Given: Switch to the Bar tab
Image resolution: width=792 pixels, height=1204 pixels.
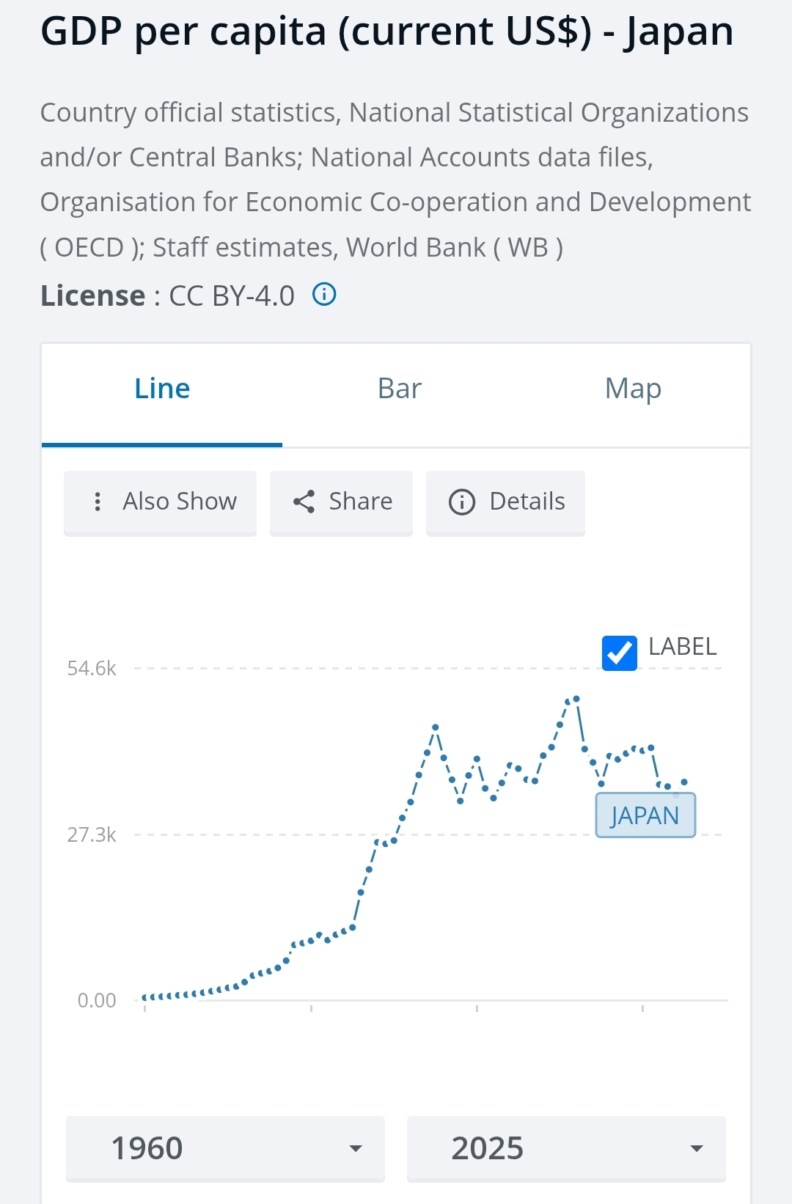Looking at the screenshot, I should (x=400, y=389).
